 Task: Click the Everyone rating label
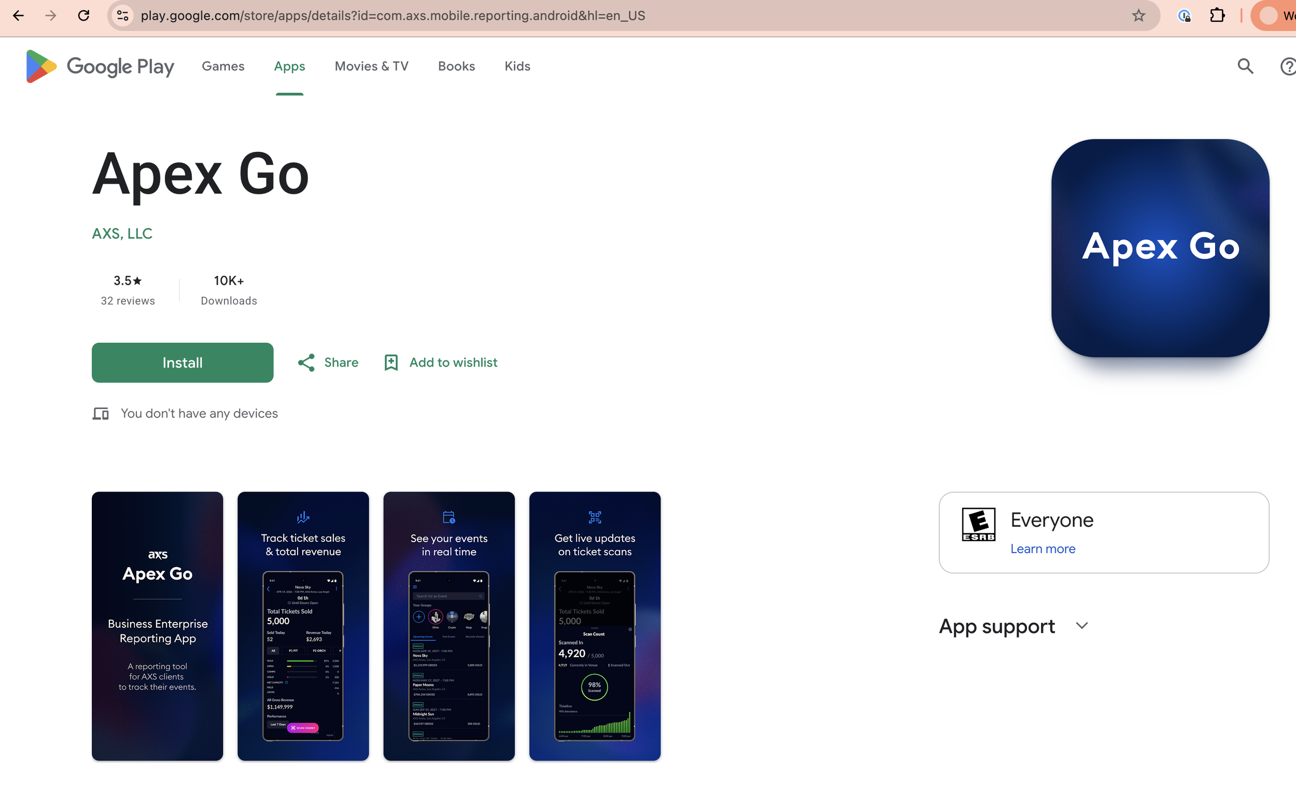[1051, 519]
